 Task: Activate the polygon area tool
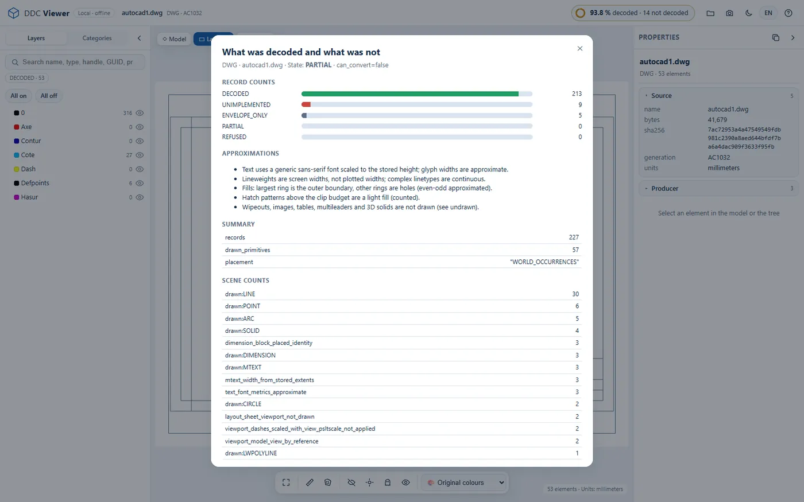(328, 482)
